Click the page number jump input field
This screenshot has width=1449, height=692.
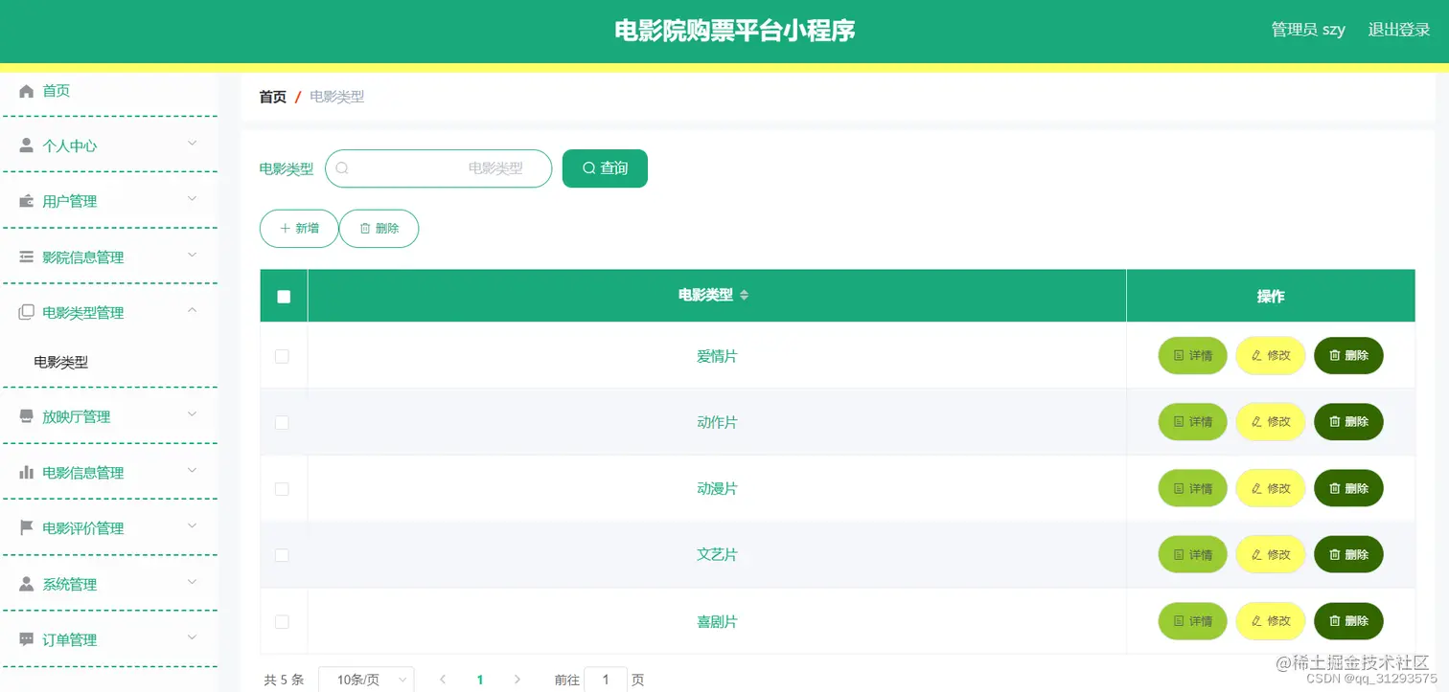[606, 680]
